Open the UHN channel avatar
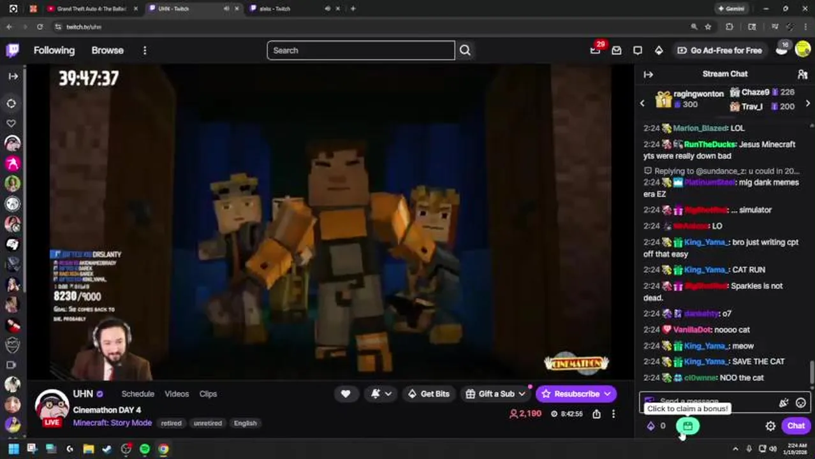Screen dimensions: 815x459 [52, 407]
